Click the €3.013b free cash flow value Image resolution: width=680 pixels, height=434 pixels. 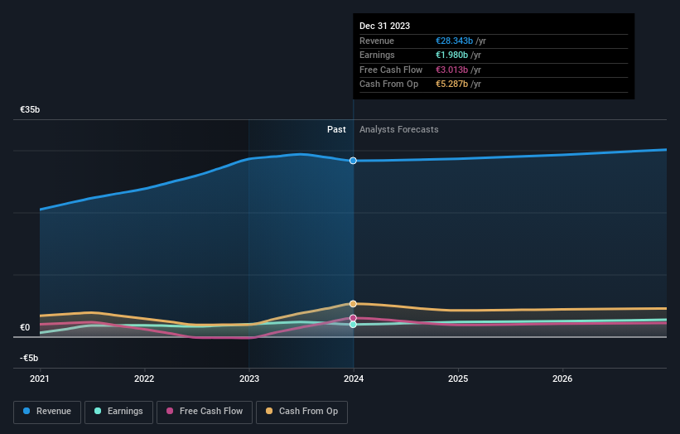tap(452, 70)
